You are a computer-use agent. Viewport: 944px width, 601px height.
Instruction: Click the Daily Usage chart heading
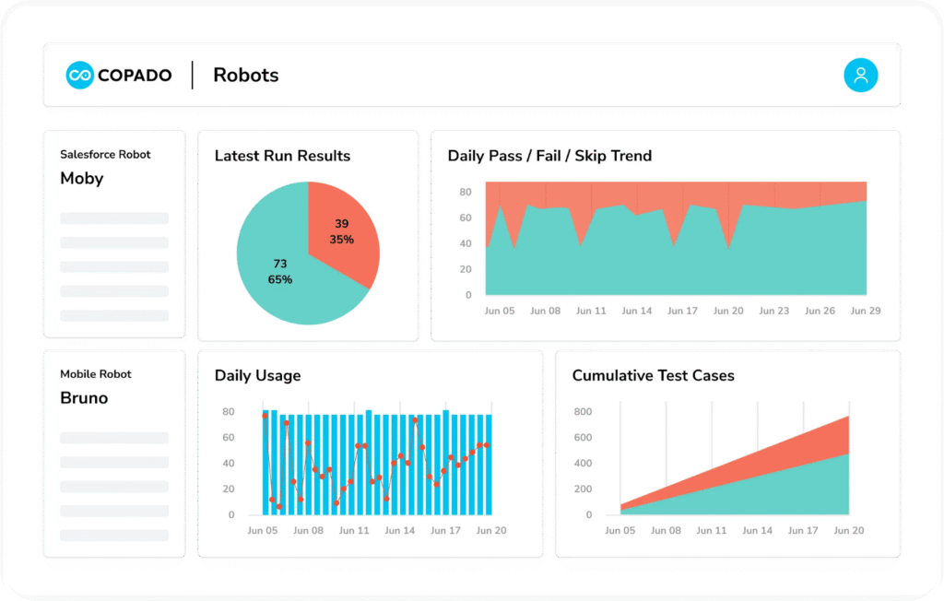tap(257, 375)
